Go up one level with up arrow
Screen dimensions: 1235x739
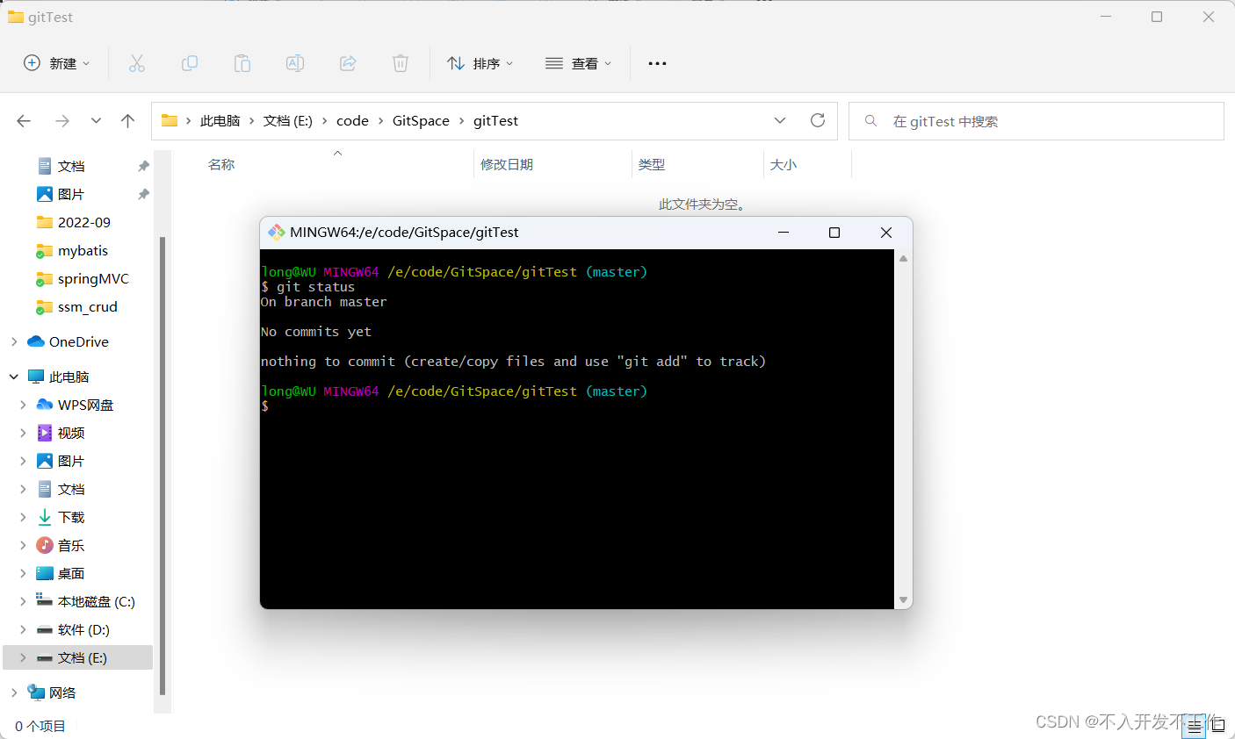pos(128,121)
